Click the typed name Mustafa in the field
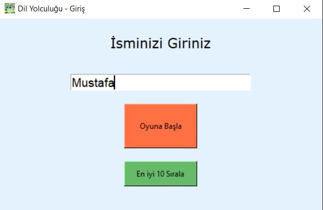The height and width of the screenshot is (210, 323). click(x=93, y=83)
